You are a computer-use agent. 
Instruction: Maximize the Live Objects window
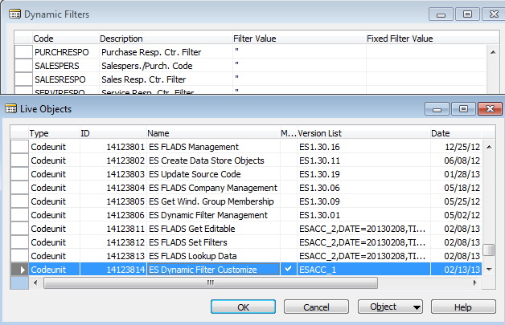pos(462,108)
